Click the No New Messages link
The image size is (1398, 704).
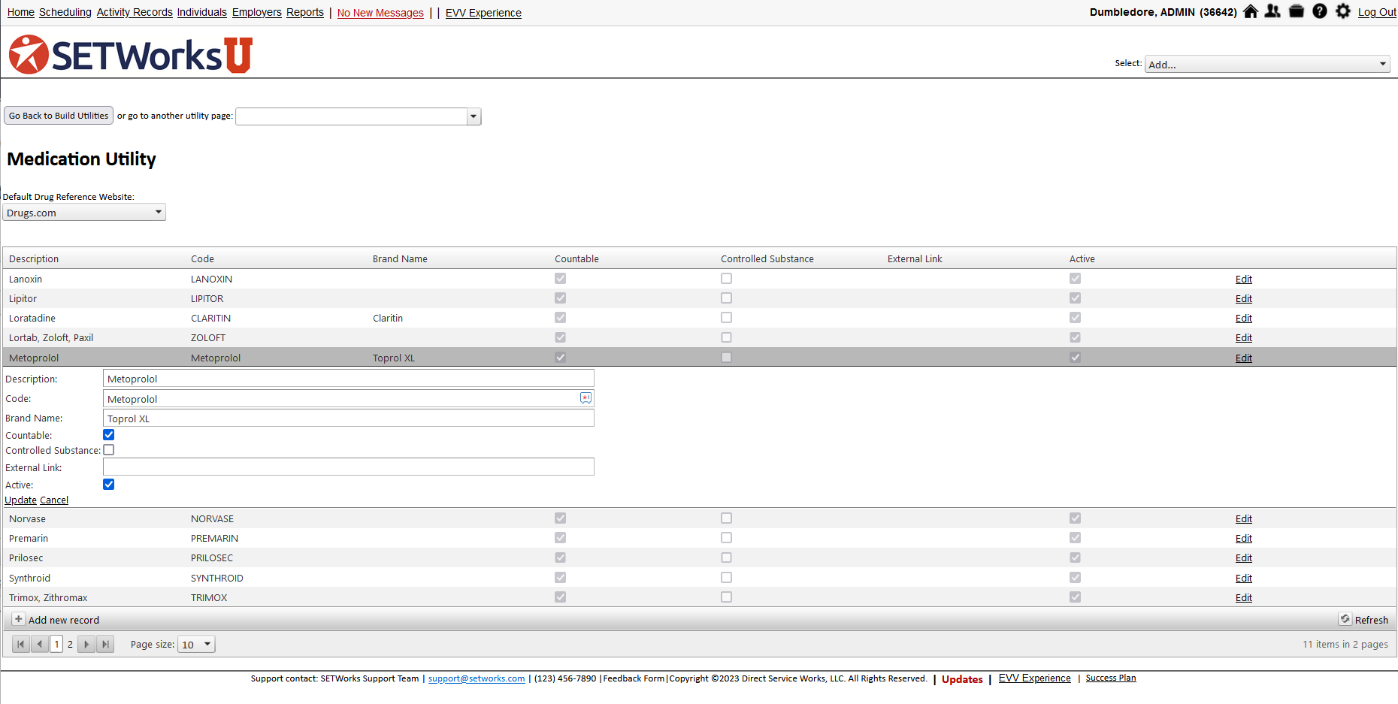point(380,14)
